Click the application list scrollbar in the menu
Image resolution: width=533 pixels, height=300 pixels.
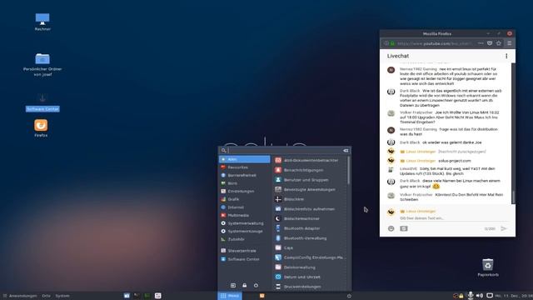[348, 170]
